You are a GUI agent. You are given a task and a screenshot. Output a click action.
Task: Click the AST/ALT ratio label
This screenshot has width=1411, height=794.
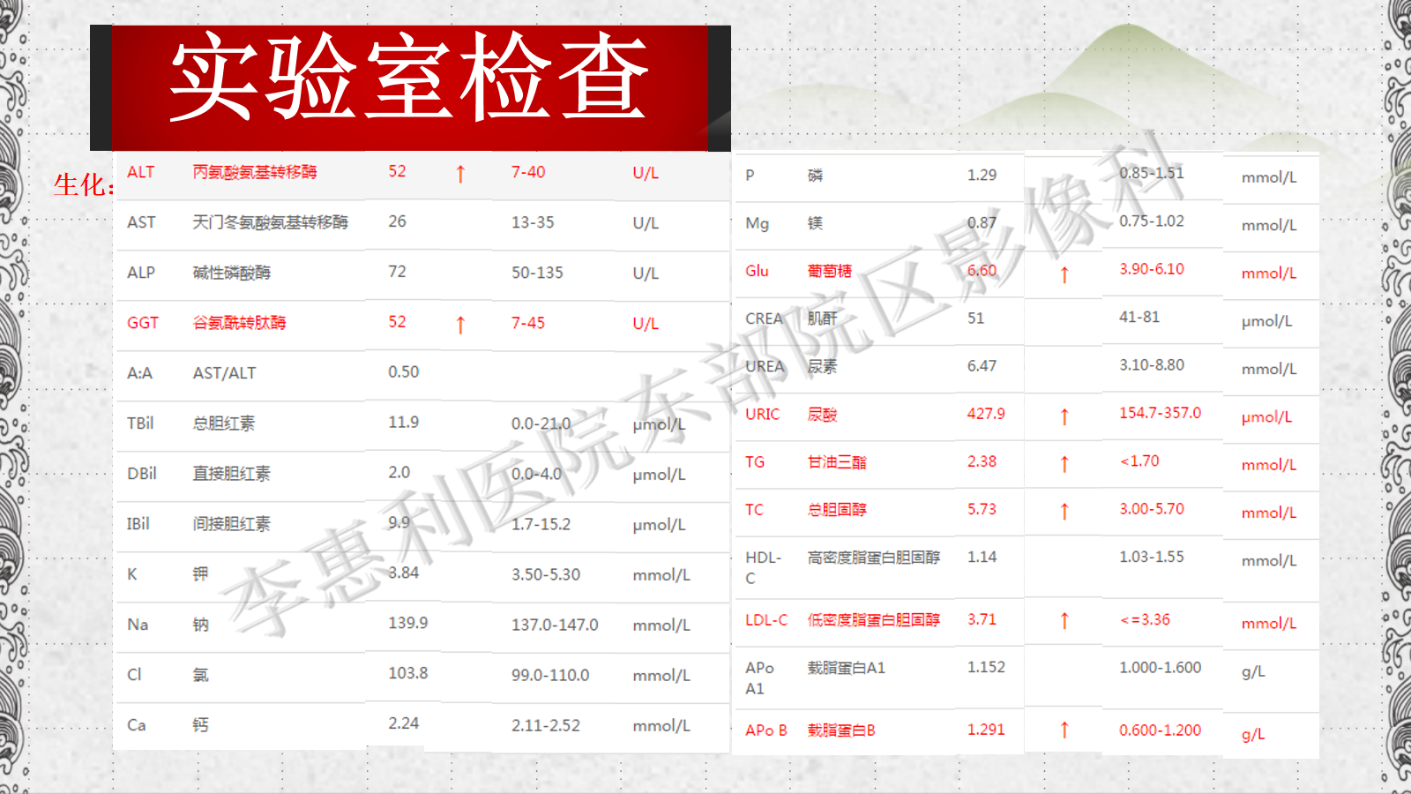(225, 373)
